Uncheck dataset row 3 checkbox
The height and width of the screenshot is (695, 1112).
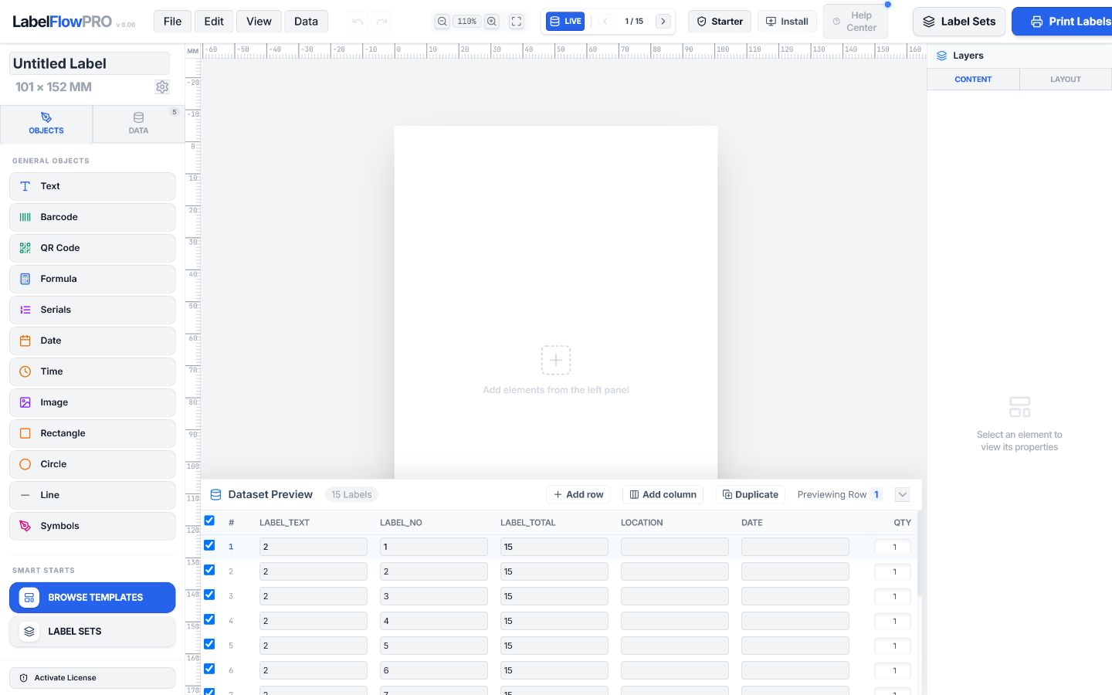tap(209, 595)
